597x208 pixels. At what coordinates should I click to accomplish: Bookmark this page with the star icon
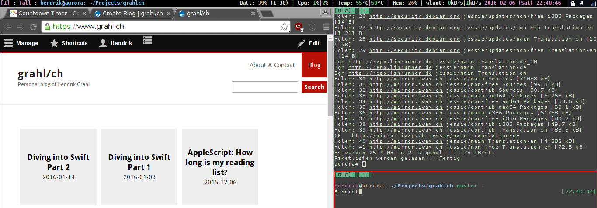(x=284, y=27)
